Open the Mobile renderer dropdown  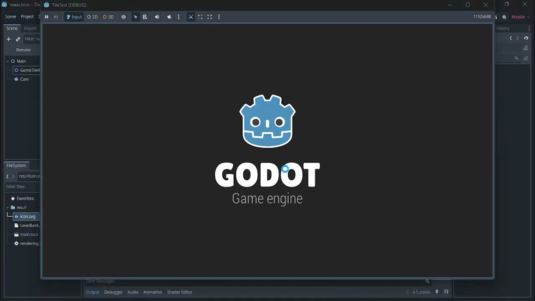[521, 17]
